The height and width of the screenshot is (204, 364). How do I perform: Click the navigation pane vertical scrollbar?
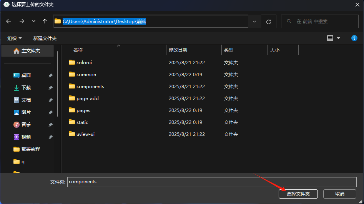58,85
